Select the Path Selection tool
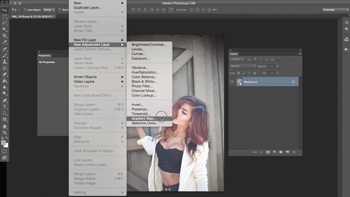 (4, 113)
